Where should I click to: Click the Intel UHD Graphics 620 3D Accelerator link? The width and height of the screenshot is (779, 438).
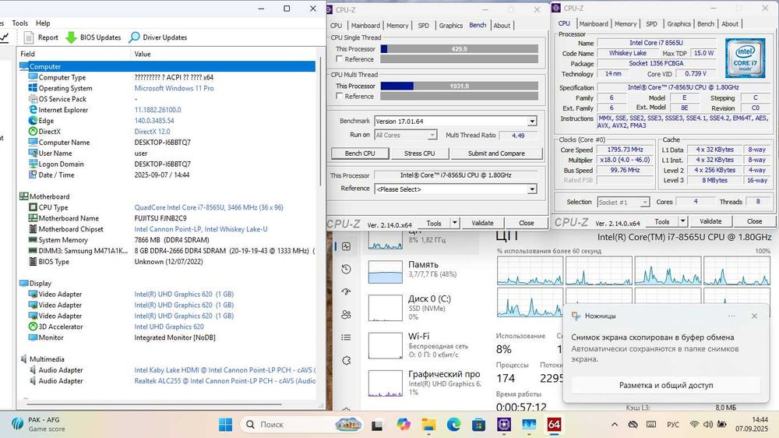pos(169,327)
